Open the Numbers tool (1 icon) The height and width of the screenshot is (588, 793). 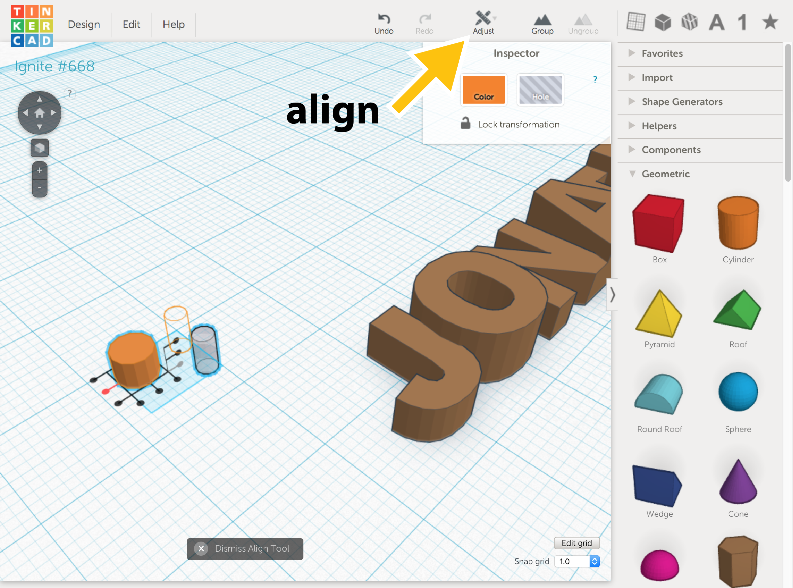[x=742, y=22]
